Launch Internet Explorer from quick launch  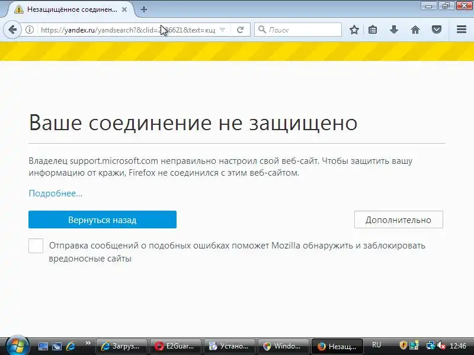coord(71,346)
